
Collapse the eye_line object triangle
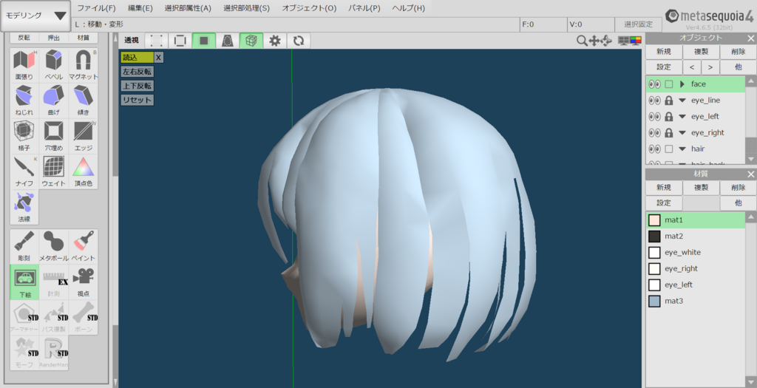(682, 101)
